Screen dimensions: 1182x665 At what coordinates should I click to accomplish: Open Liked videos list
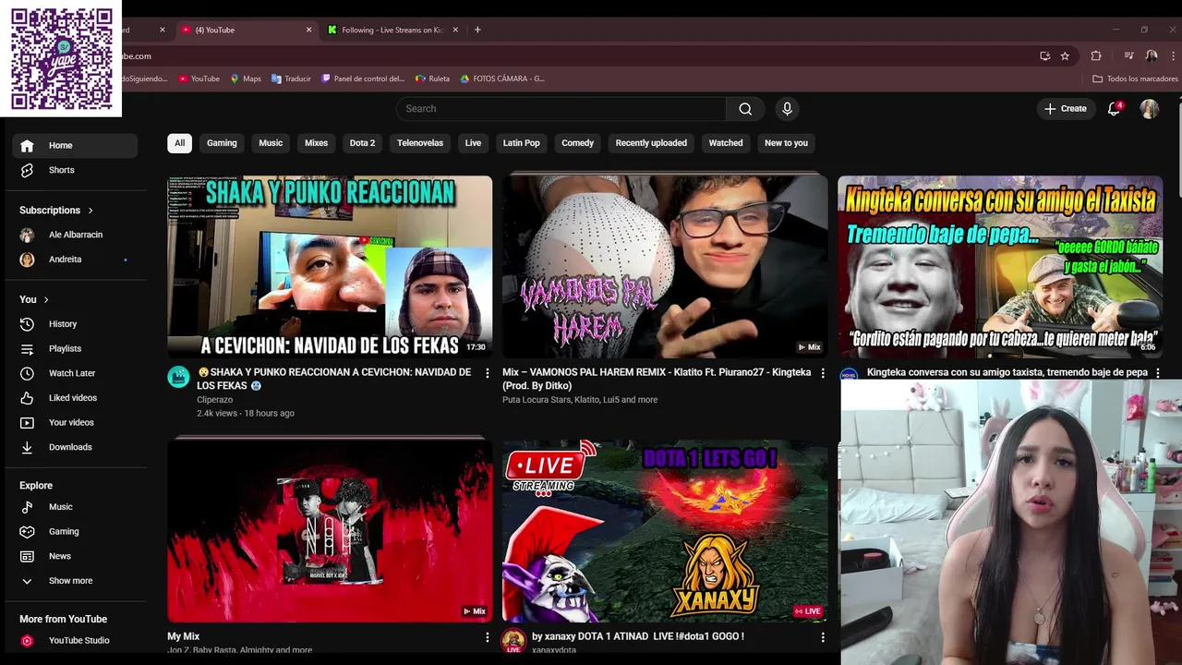(x=75, y=398)
